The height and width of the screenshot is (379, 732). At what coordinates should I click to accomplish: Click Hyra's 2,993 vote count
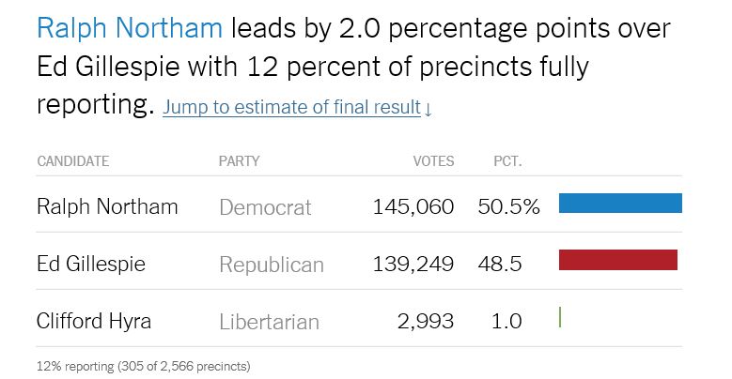[x=427, y=321]
